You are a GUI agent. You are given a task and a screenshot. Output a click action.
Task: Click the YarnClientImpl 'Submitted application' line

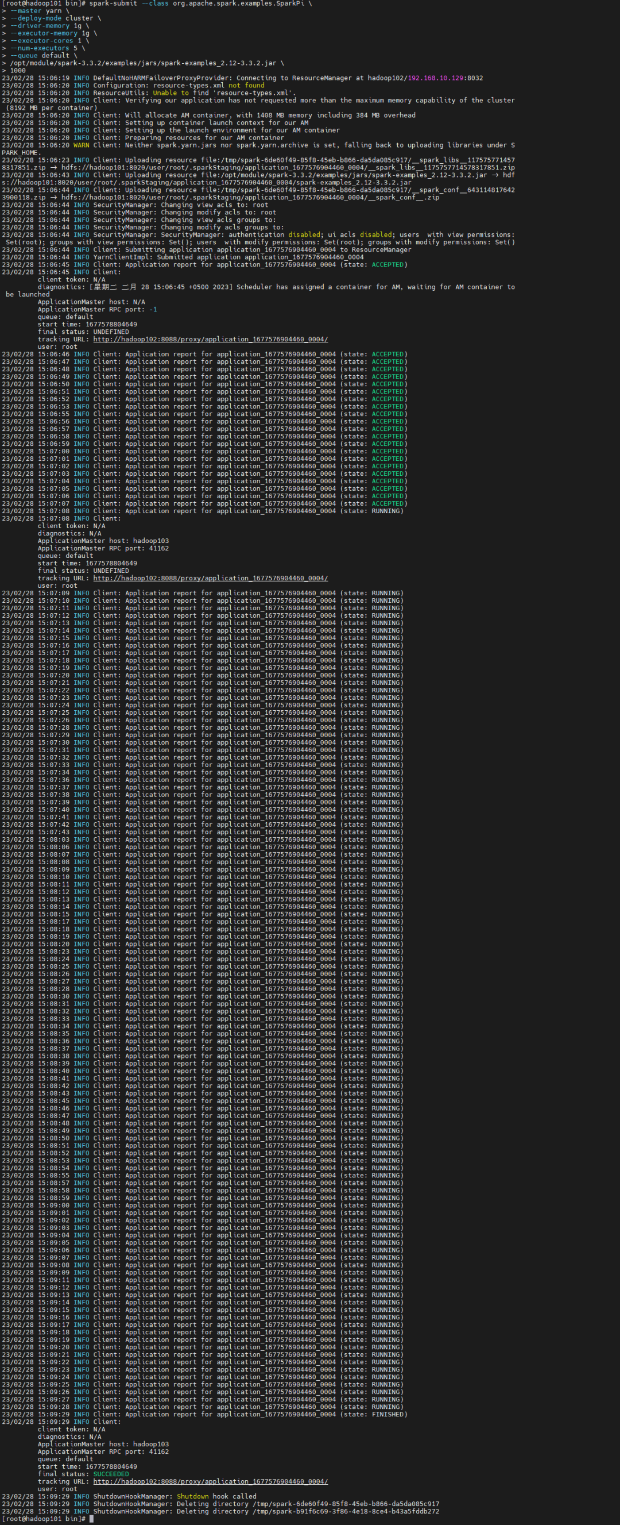click(183, 257)
